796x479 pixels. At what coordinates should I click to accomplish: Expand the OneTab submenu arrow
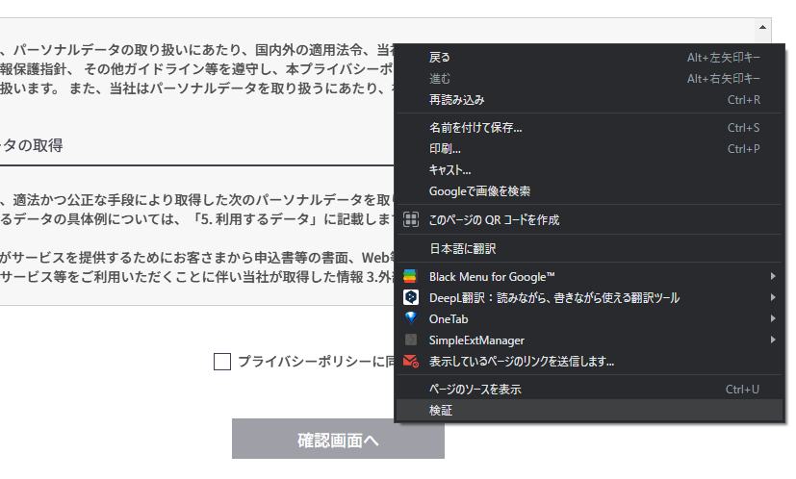click(x=773, y=318)
